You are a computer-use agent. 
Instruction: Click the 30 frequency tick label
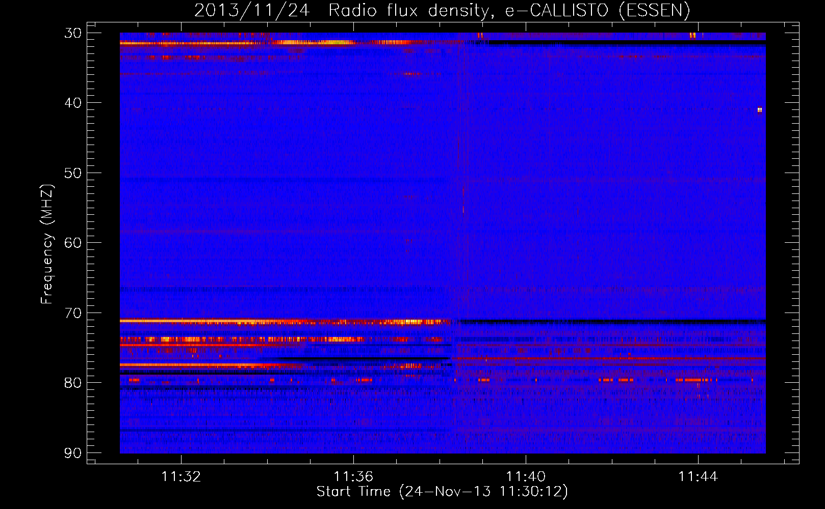click(x=72, y=33)
